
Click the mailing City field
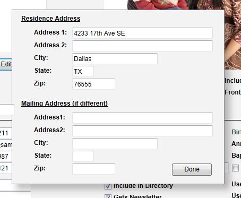115,143
